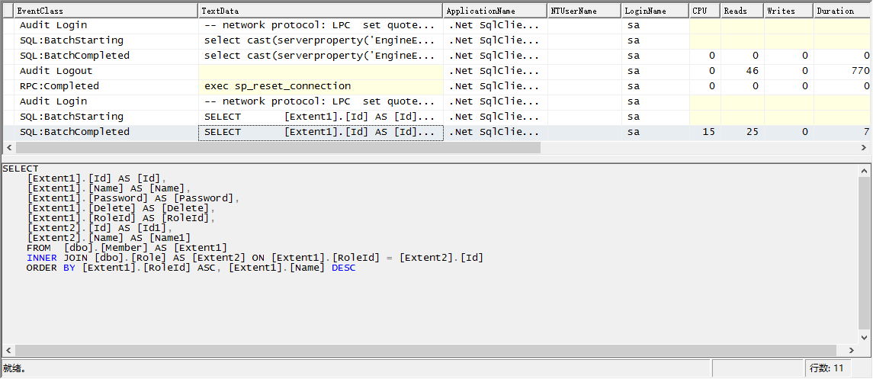
Task: Click the FROM [dbo].[Member] line
Action: (x=127, y=248)
